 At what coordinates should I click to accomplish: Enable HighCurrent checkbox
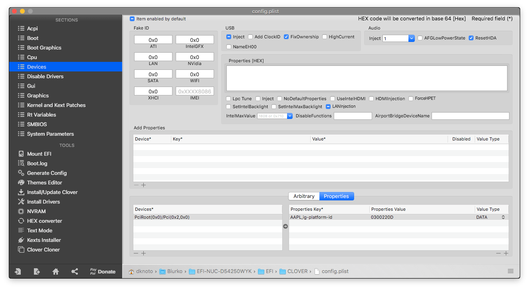325,37
